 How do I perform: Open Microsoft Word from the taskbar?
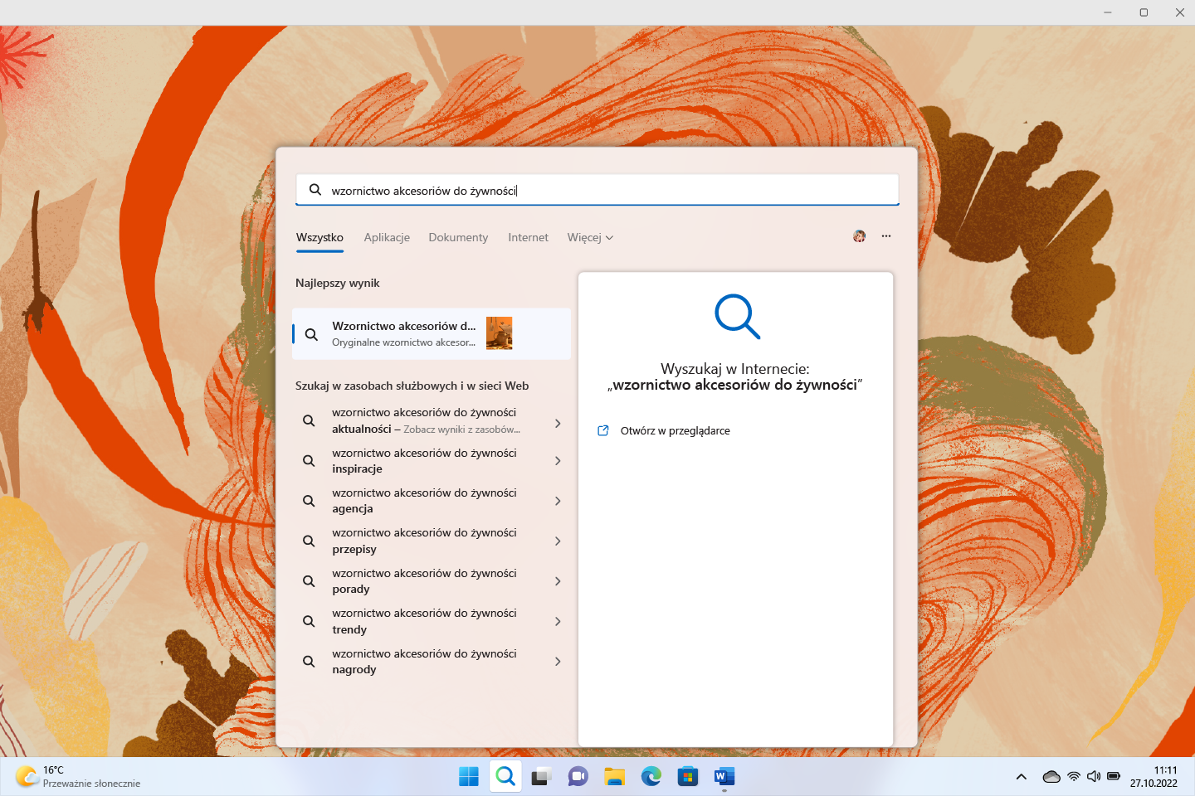click(724, 777)
